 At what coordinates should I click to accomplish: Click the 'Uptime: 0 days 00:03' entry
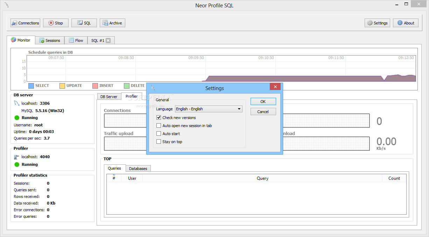point(34,132)
